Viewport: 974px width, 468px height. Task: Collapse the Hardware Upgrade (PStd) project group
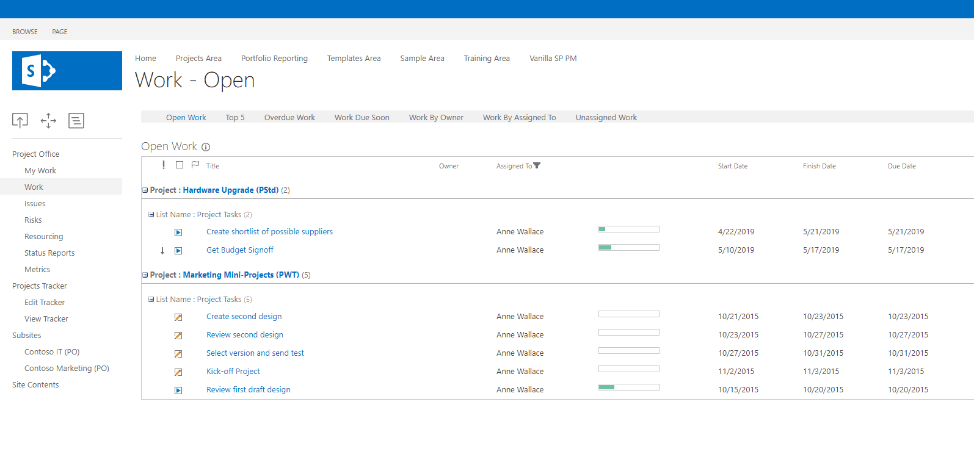pyautogui.click(x=145, y=190)
